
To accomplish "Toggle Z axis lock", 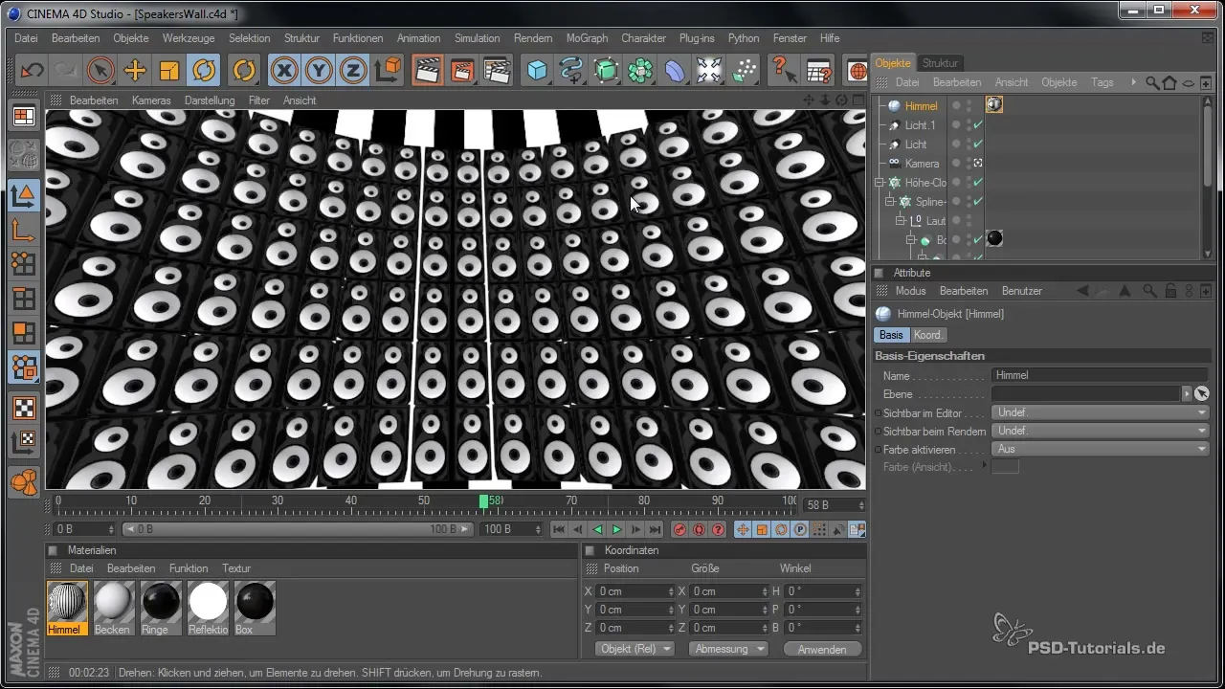I will click(x=353, y=70).
